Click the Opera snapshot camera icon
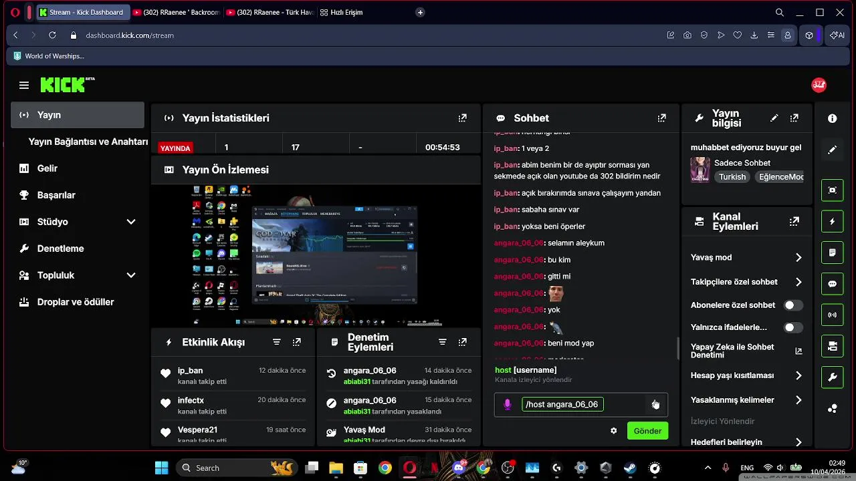 click(x=687, y=35)
